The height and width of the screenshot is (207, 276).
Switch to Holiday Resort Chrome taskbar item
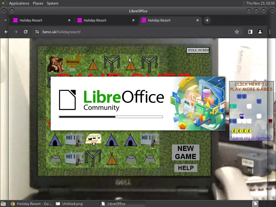31,204
